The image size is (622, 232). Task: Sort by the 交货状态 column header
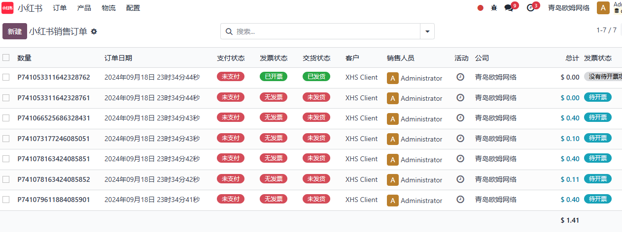[x=316, y=58]
